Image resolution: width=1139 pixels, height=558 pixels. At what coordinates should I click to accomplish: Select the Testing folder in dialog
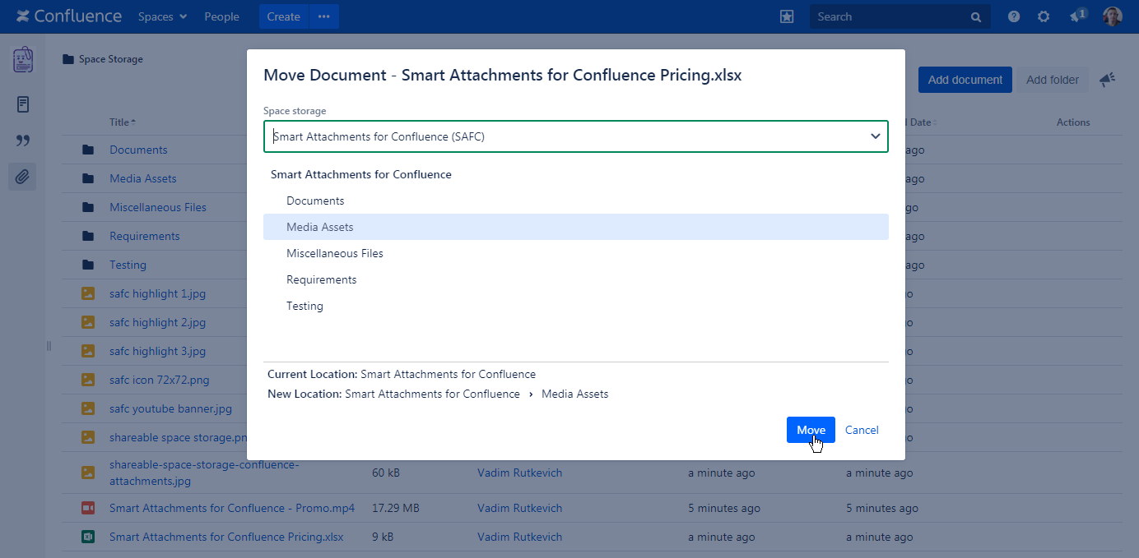(x=305, y=306)
